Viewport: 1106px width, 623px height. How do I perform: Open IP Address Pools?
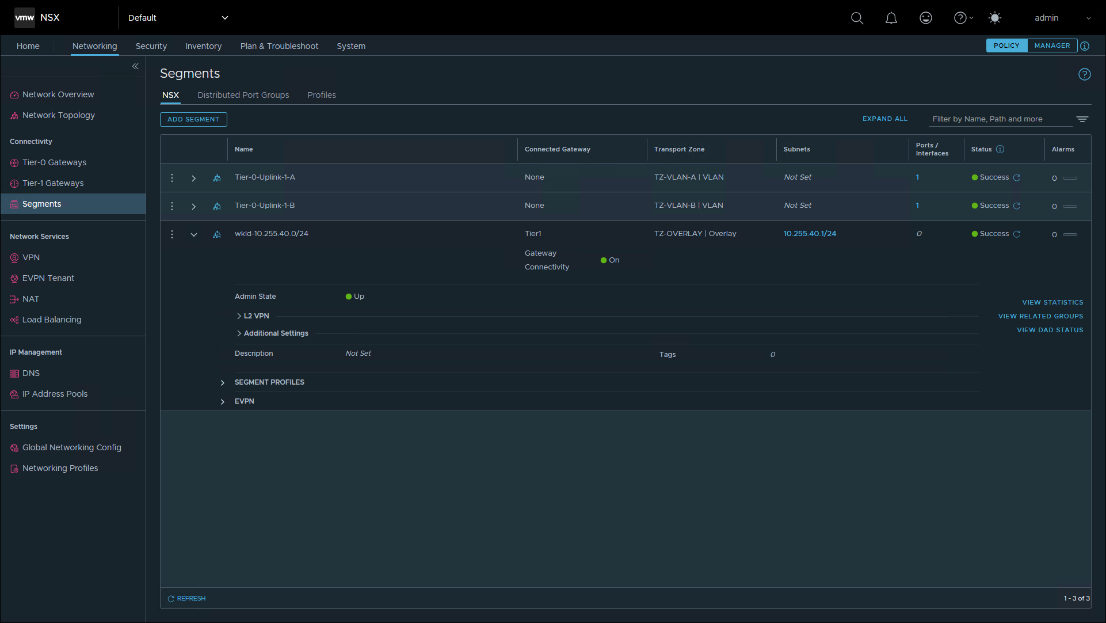tap(55, 394)
